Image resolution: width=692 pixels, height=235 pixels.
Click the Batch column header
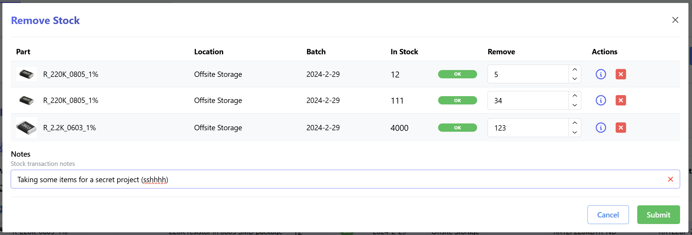coord(316,52)
